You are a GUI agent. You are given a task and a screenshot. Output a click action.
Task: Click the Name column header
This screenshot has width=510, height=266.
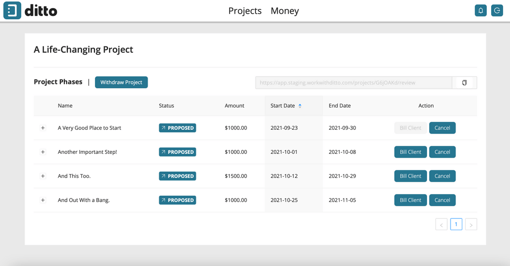pos(65,106)
